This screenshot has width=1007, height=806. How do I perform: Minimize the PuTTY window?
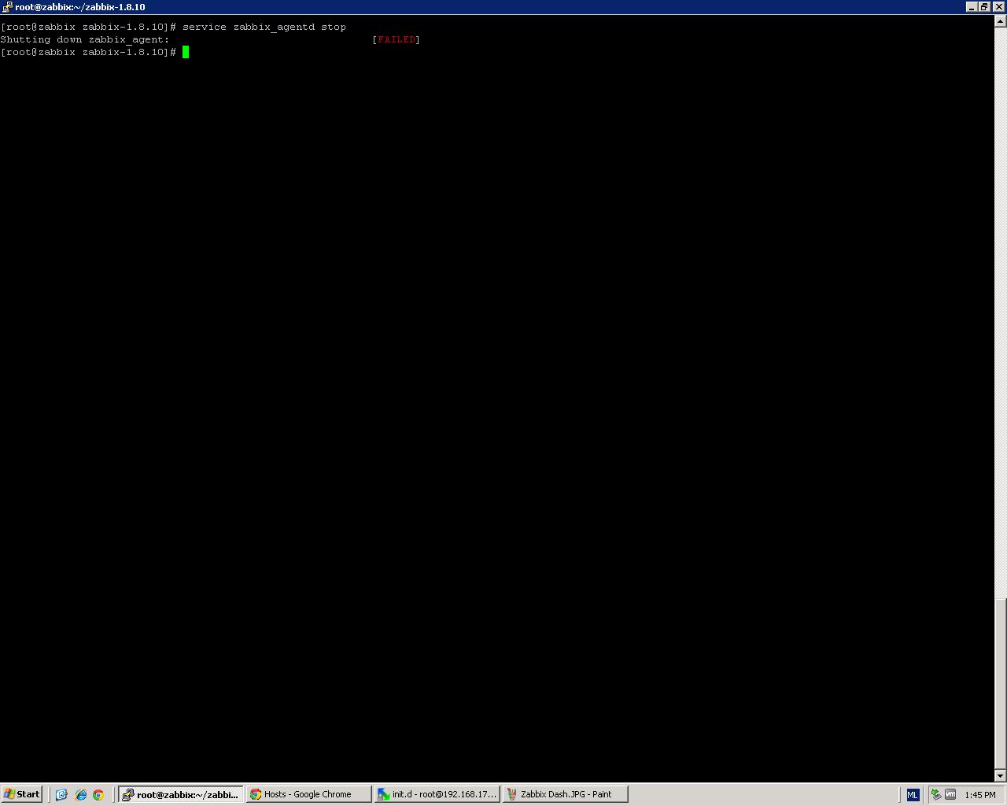point(972,7)
